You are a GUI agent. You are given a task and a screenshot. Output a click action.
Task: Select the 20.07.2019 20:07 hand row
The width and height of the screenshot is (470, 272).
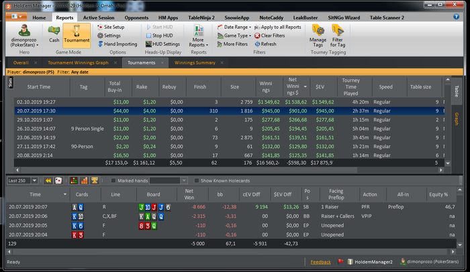click(x=231, y=207)
